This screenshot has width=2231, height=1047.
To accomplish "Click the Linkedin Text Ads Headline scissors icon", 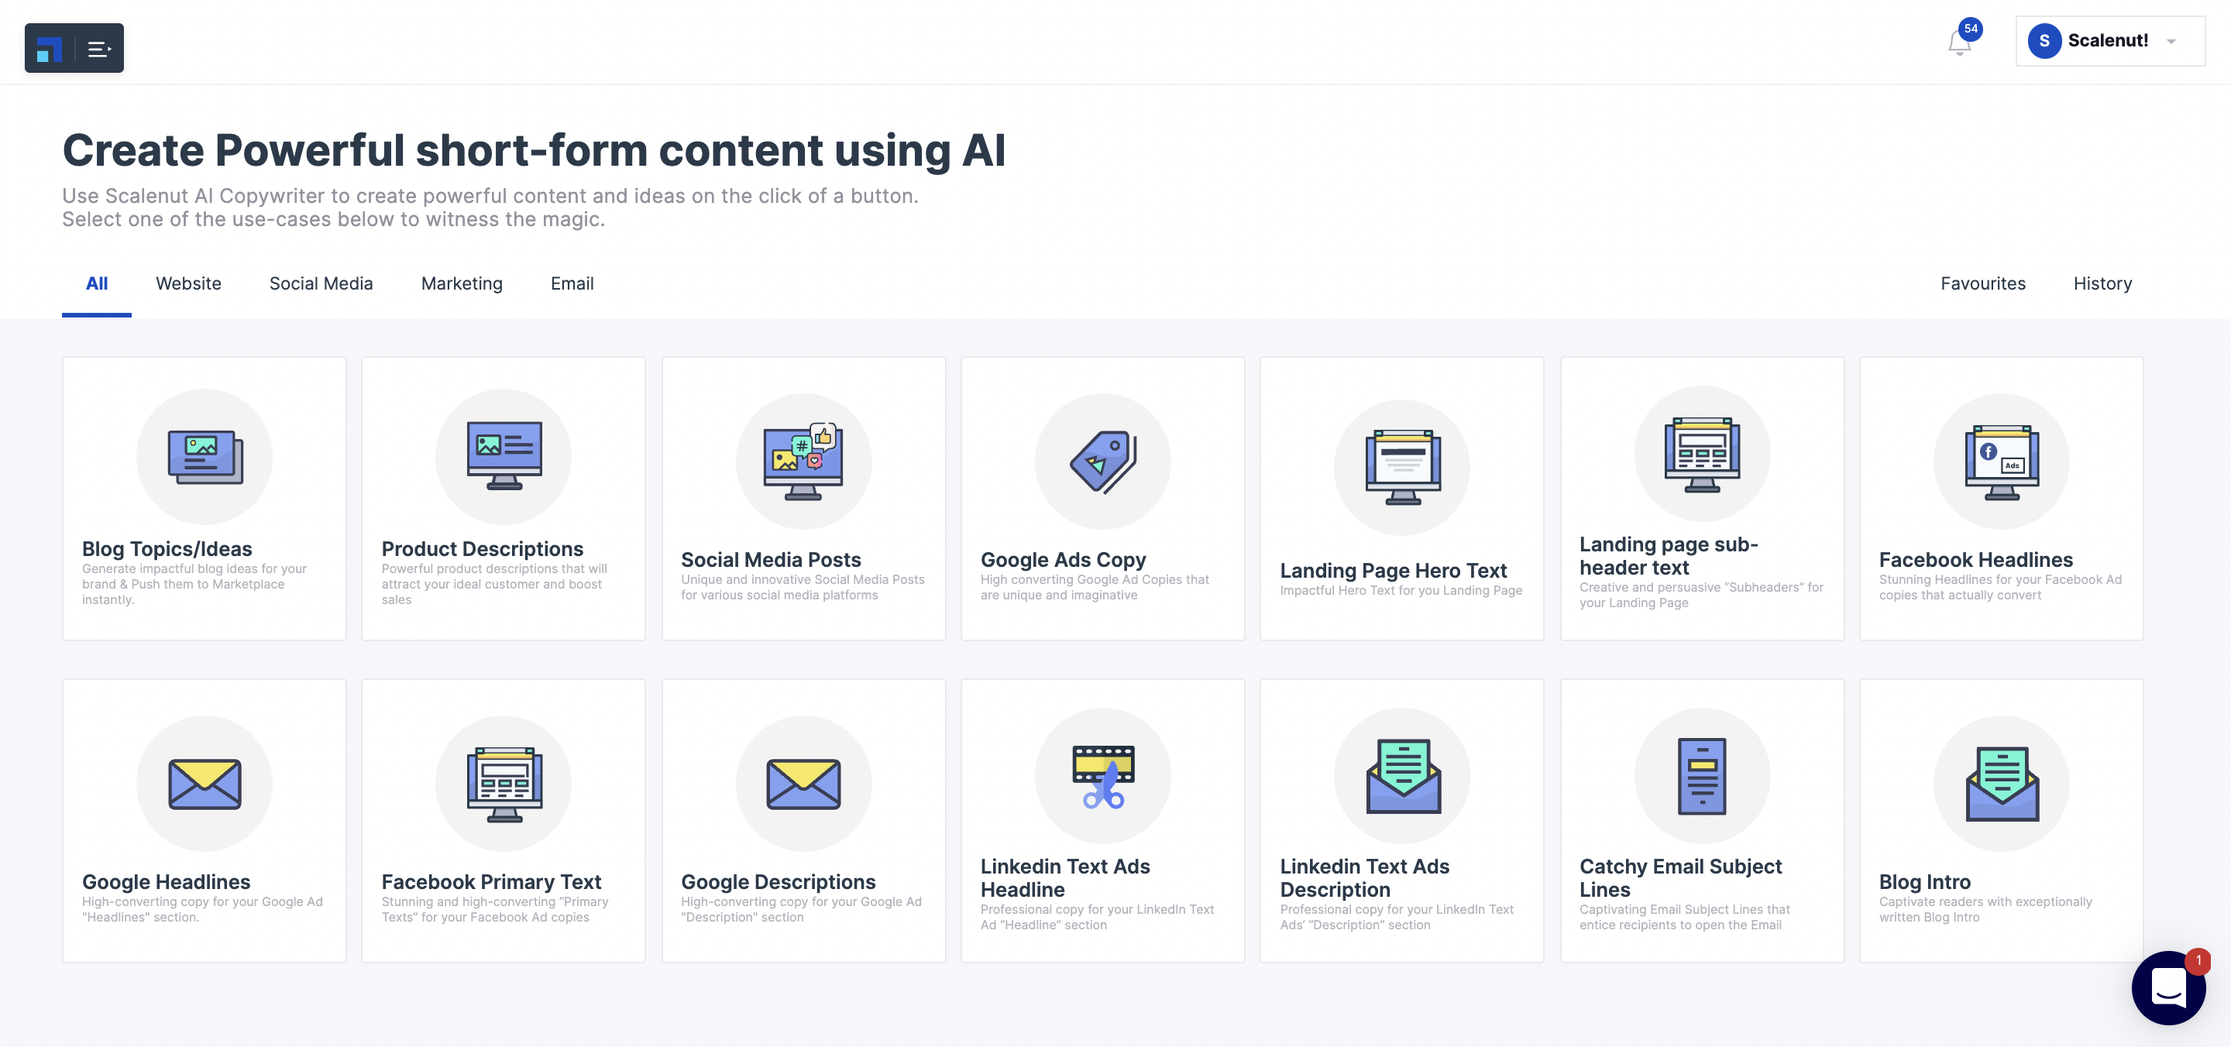I will (x=1102, y=777).
